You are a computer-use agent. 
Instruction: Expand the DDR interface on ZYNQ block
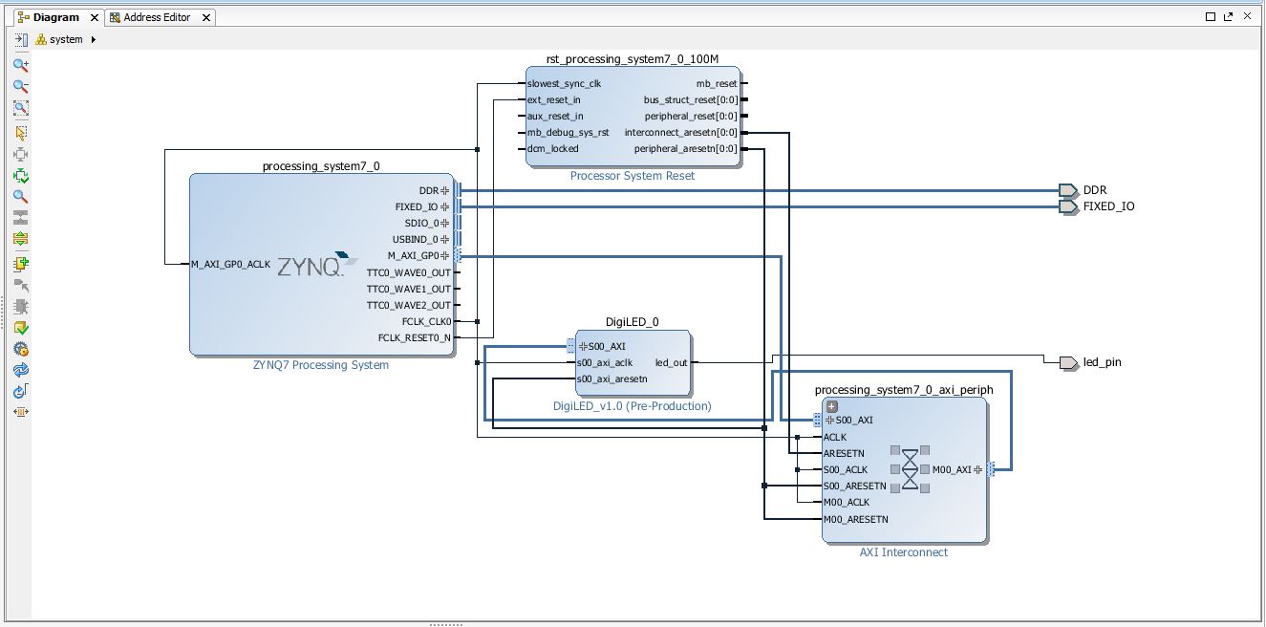click(445, 190)
